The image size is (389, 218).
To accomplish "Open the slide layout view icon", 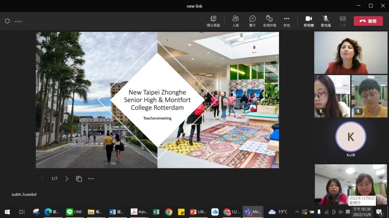I will click(79, 179).
